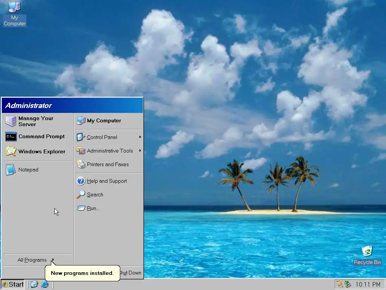Click the My Computer icon in Start menu
The height and width of the screenshot is (290, 386).
[x=81, y=120]
